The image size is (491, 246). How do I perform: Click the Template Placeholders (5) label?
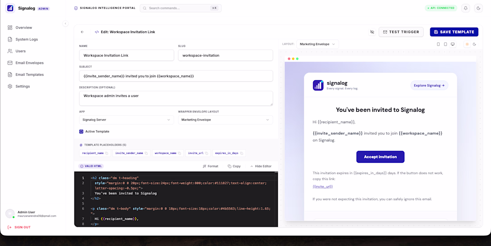coord(105,145)
